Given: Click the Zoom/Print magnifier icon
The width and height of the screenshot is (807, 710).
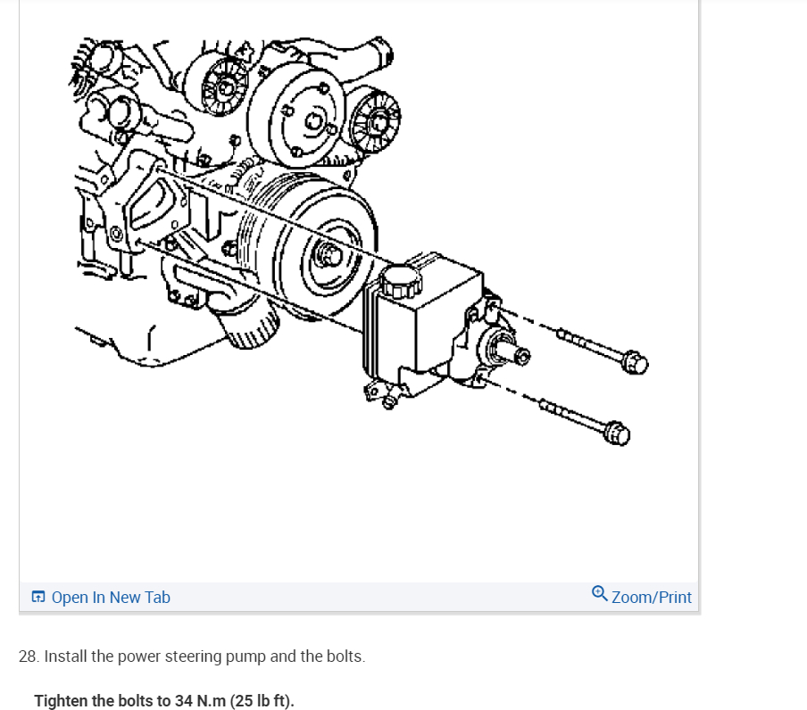Looking at the screenshot, I should (599, 594).
